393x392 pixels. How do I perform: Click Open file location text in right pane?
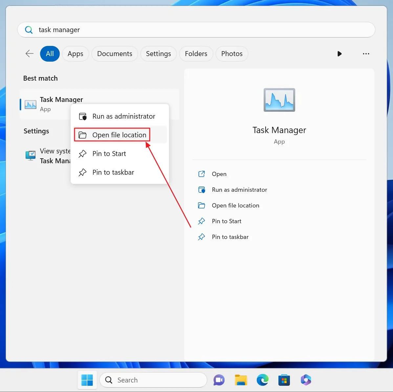(x=235, y=206)
